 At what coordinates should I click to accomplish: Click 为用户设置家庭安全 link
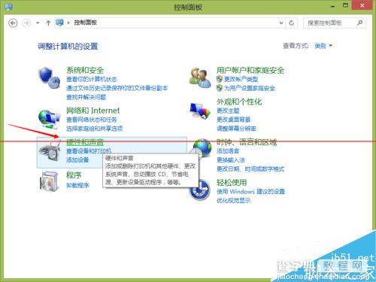coord(250,88)
